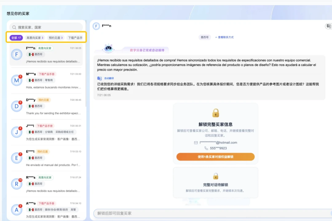
Task: Click the 数字分身已完成自动接待 banner text
Action: coord(147,50)
